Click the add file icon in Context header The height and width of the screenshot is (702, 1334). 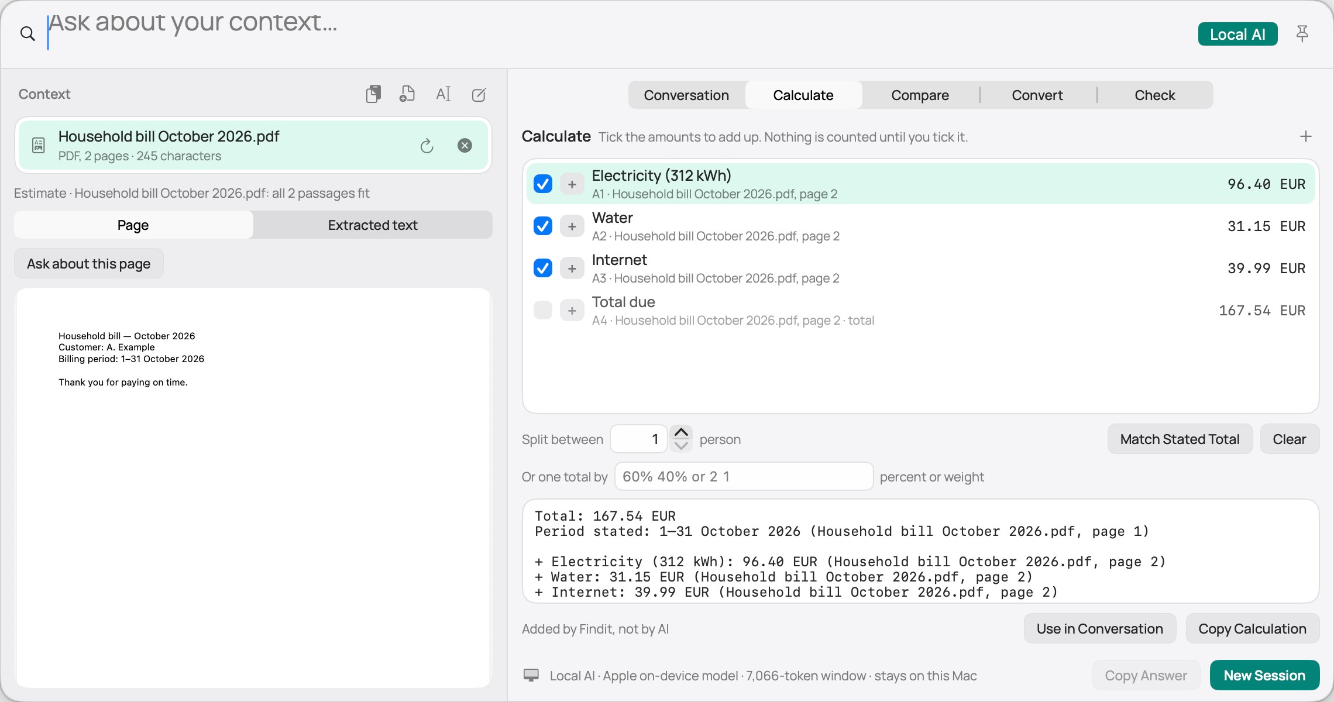pos(407,94)
